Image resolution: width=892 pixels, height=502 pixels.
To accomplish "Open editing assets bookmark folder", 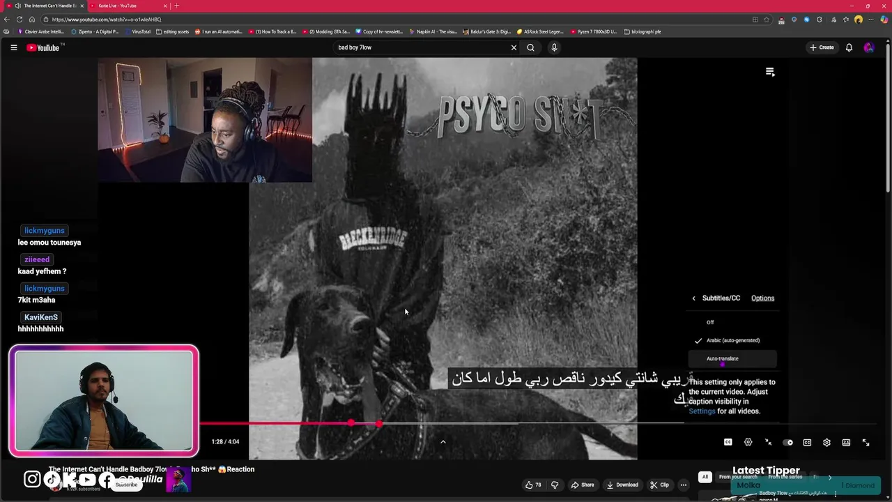I will [172, 31].
